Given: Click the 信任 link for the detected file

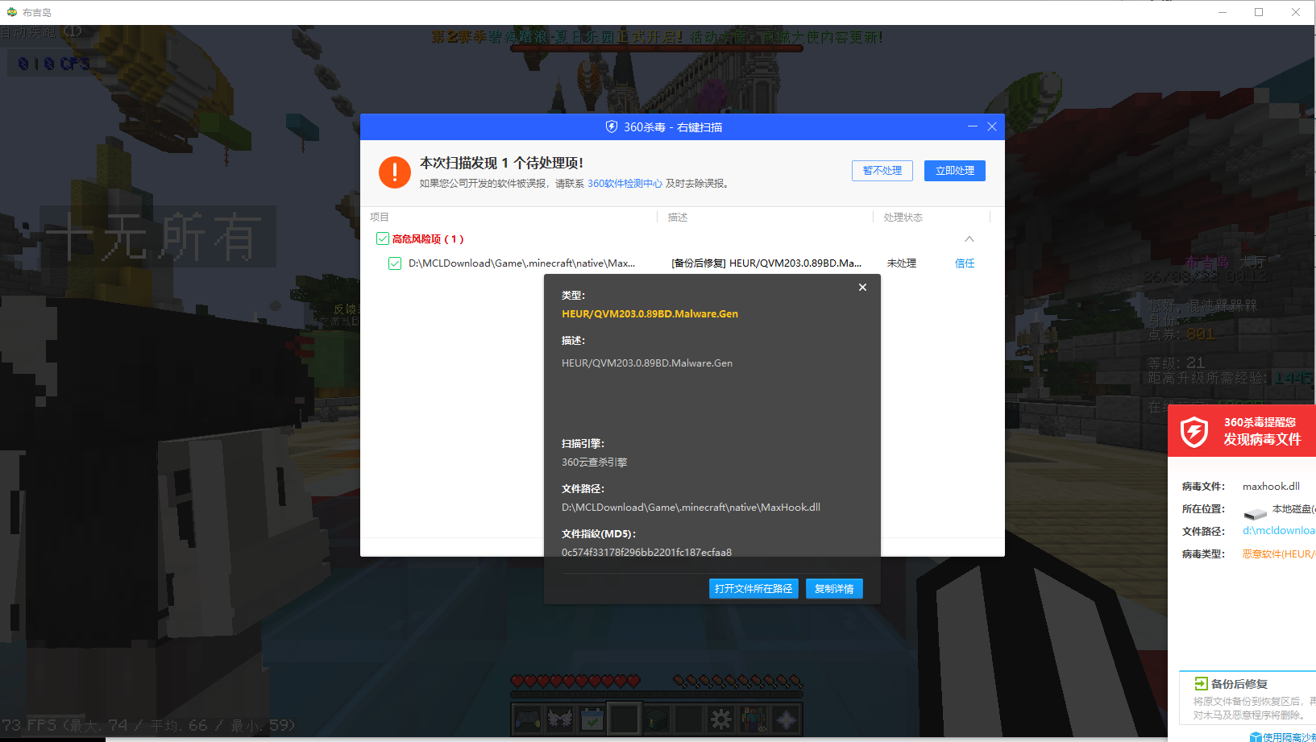Looking at the screenshot, I should point(965,263).
